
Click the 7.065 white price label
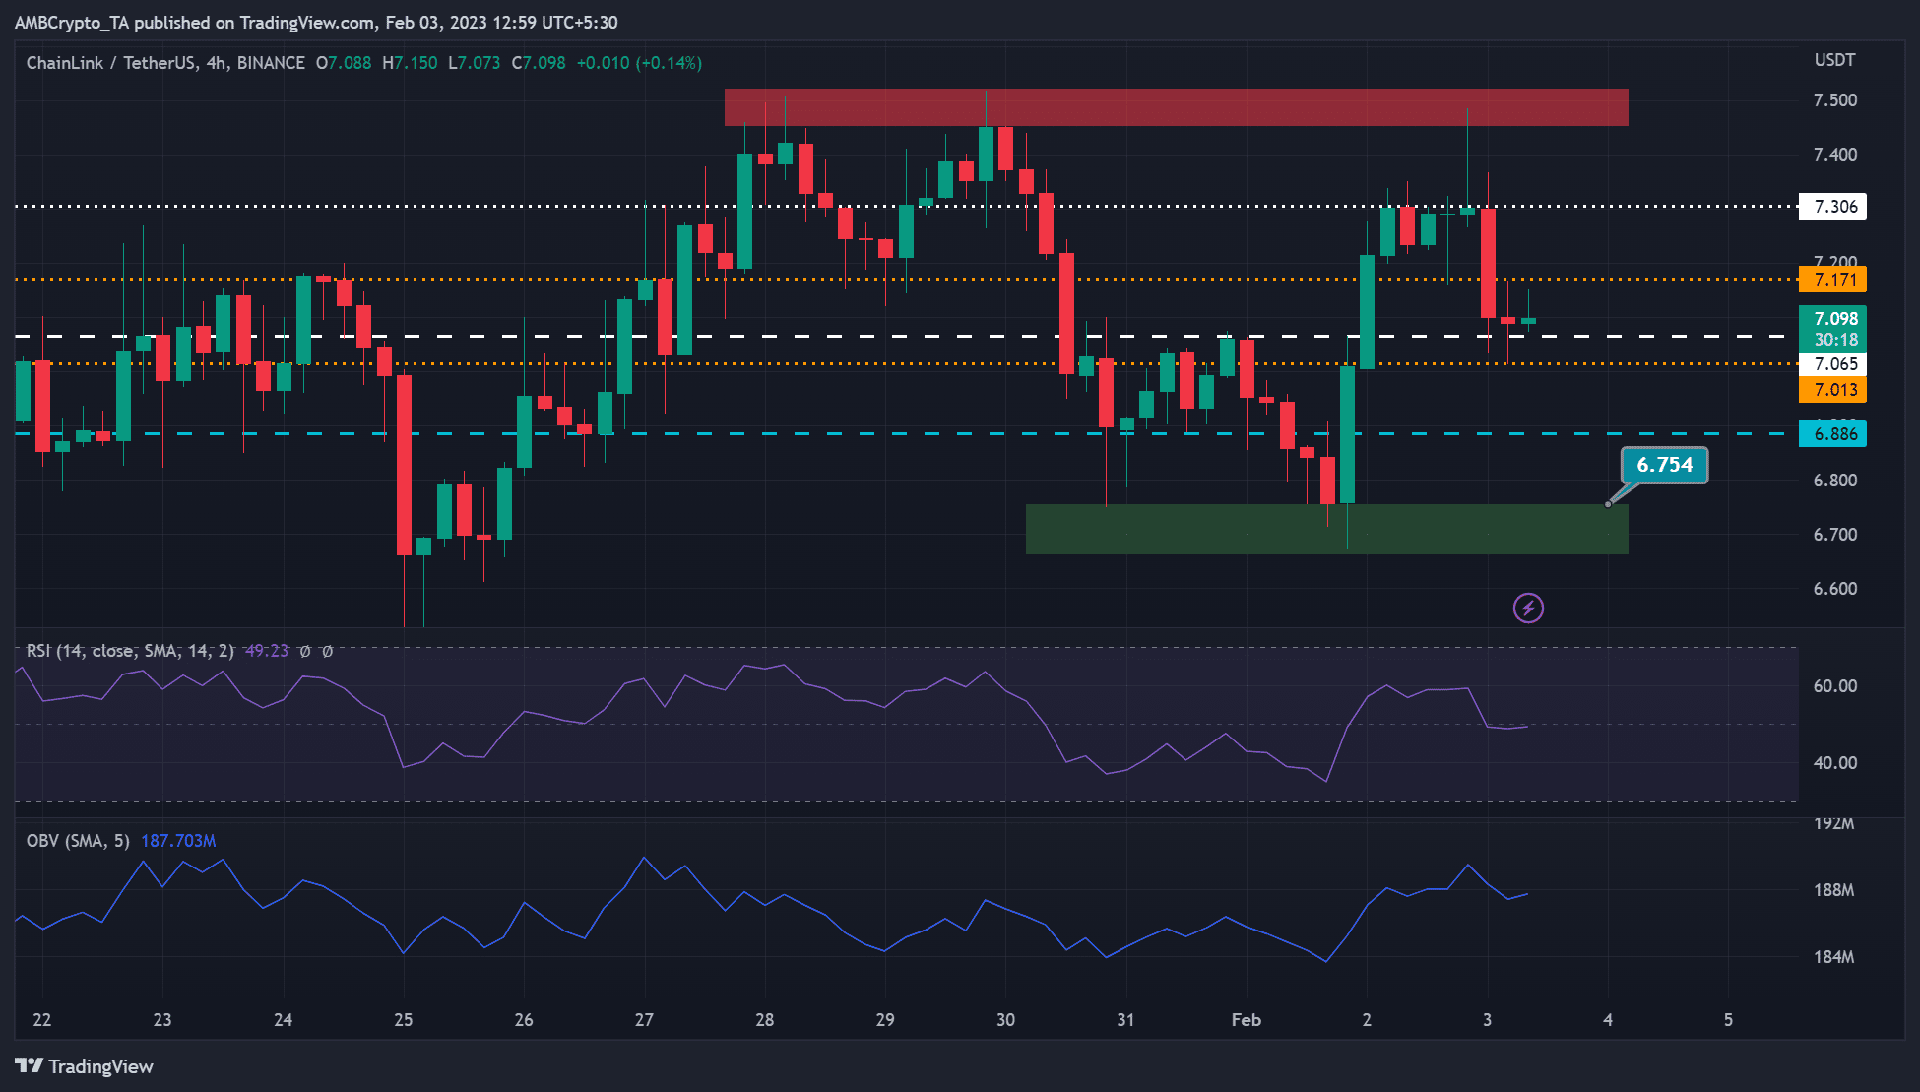coord(1832,364)
